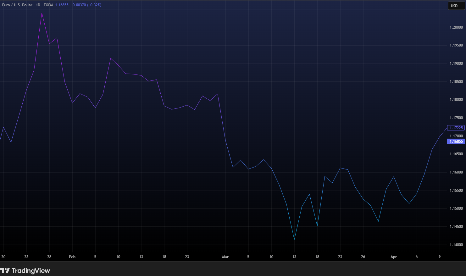The image size is (466, 276).
Task: Select the Mar label on the time axis
Action: 225,257
